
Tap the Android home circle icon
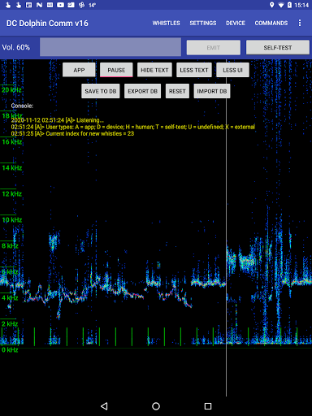(x=156, y=406)
